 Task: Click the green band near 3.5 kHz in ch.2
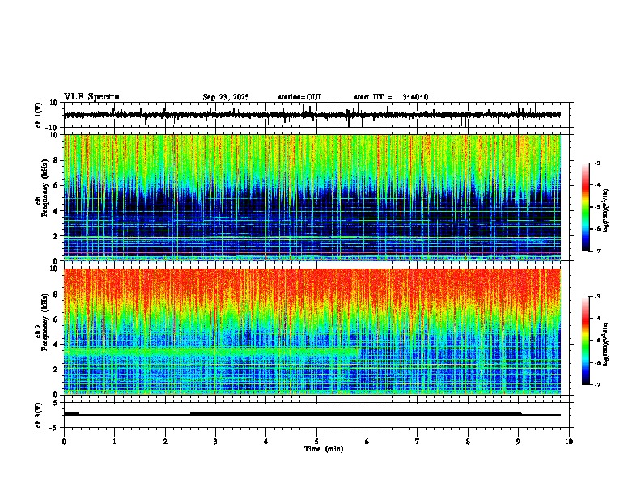click(211, 351)
